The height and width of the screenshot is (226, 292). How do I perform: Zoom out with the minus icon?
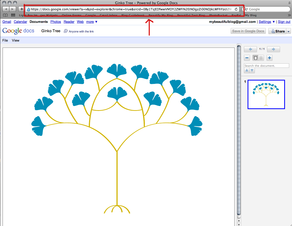(x=247, y=58)
